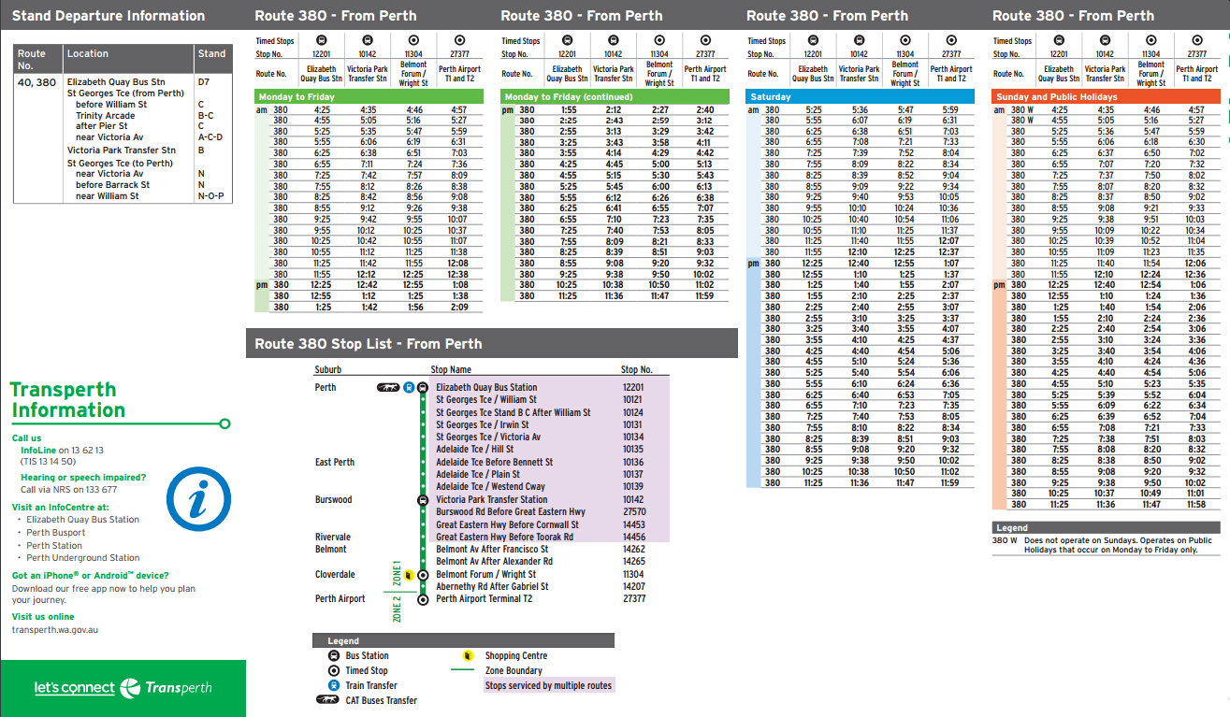The width and height of the screenshot is (1230, 717).
Task: Click timed stop icon above 11304 in Sunday timetable
Action: (x=1150, y=40)
